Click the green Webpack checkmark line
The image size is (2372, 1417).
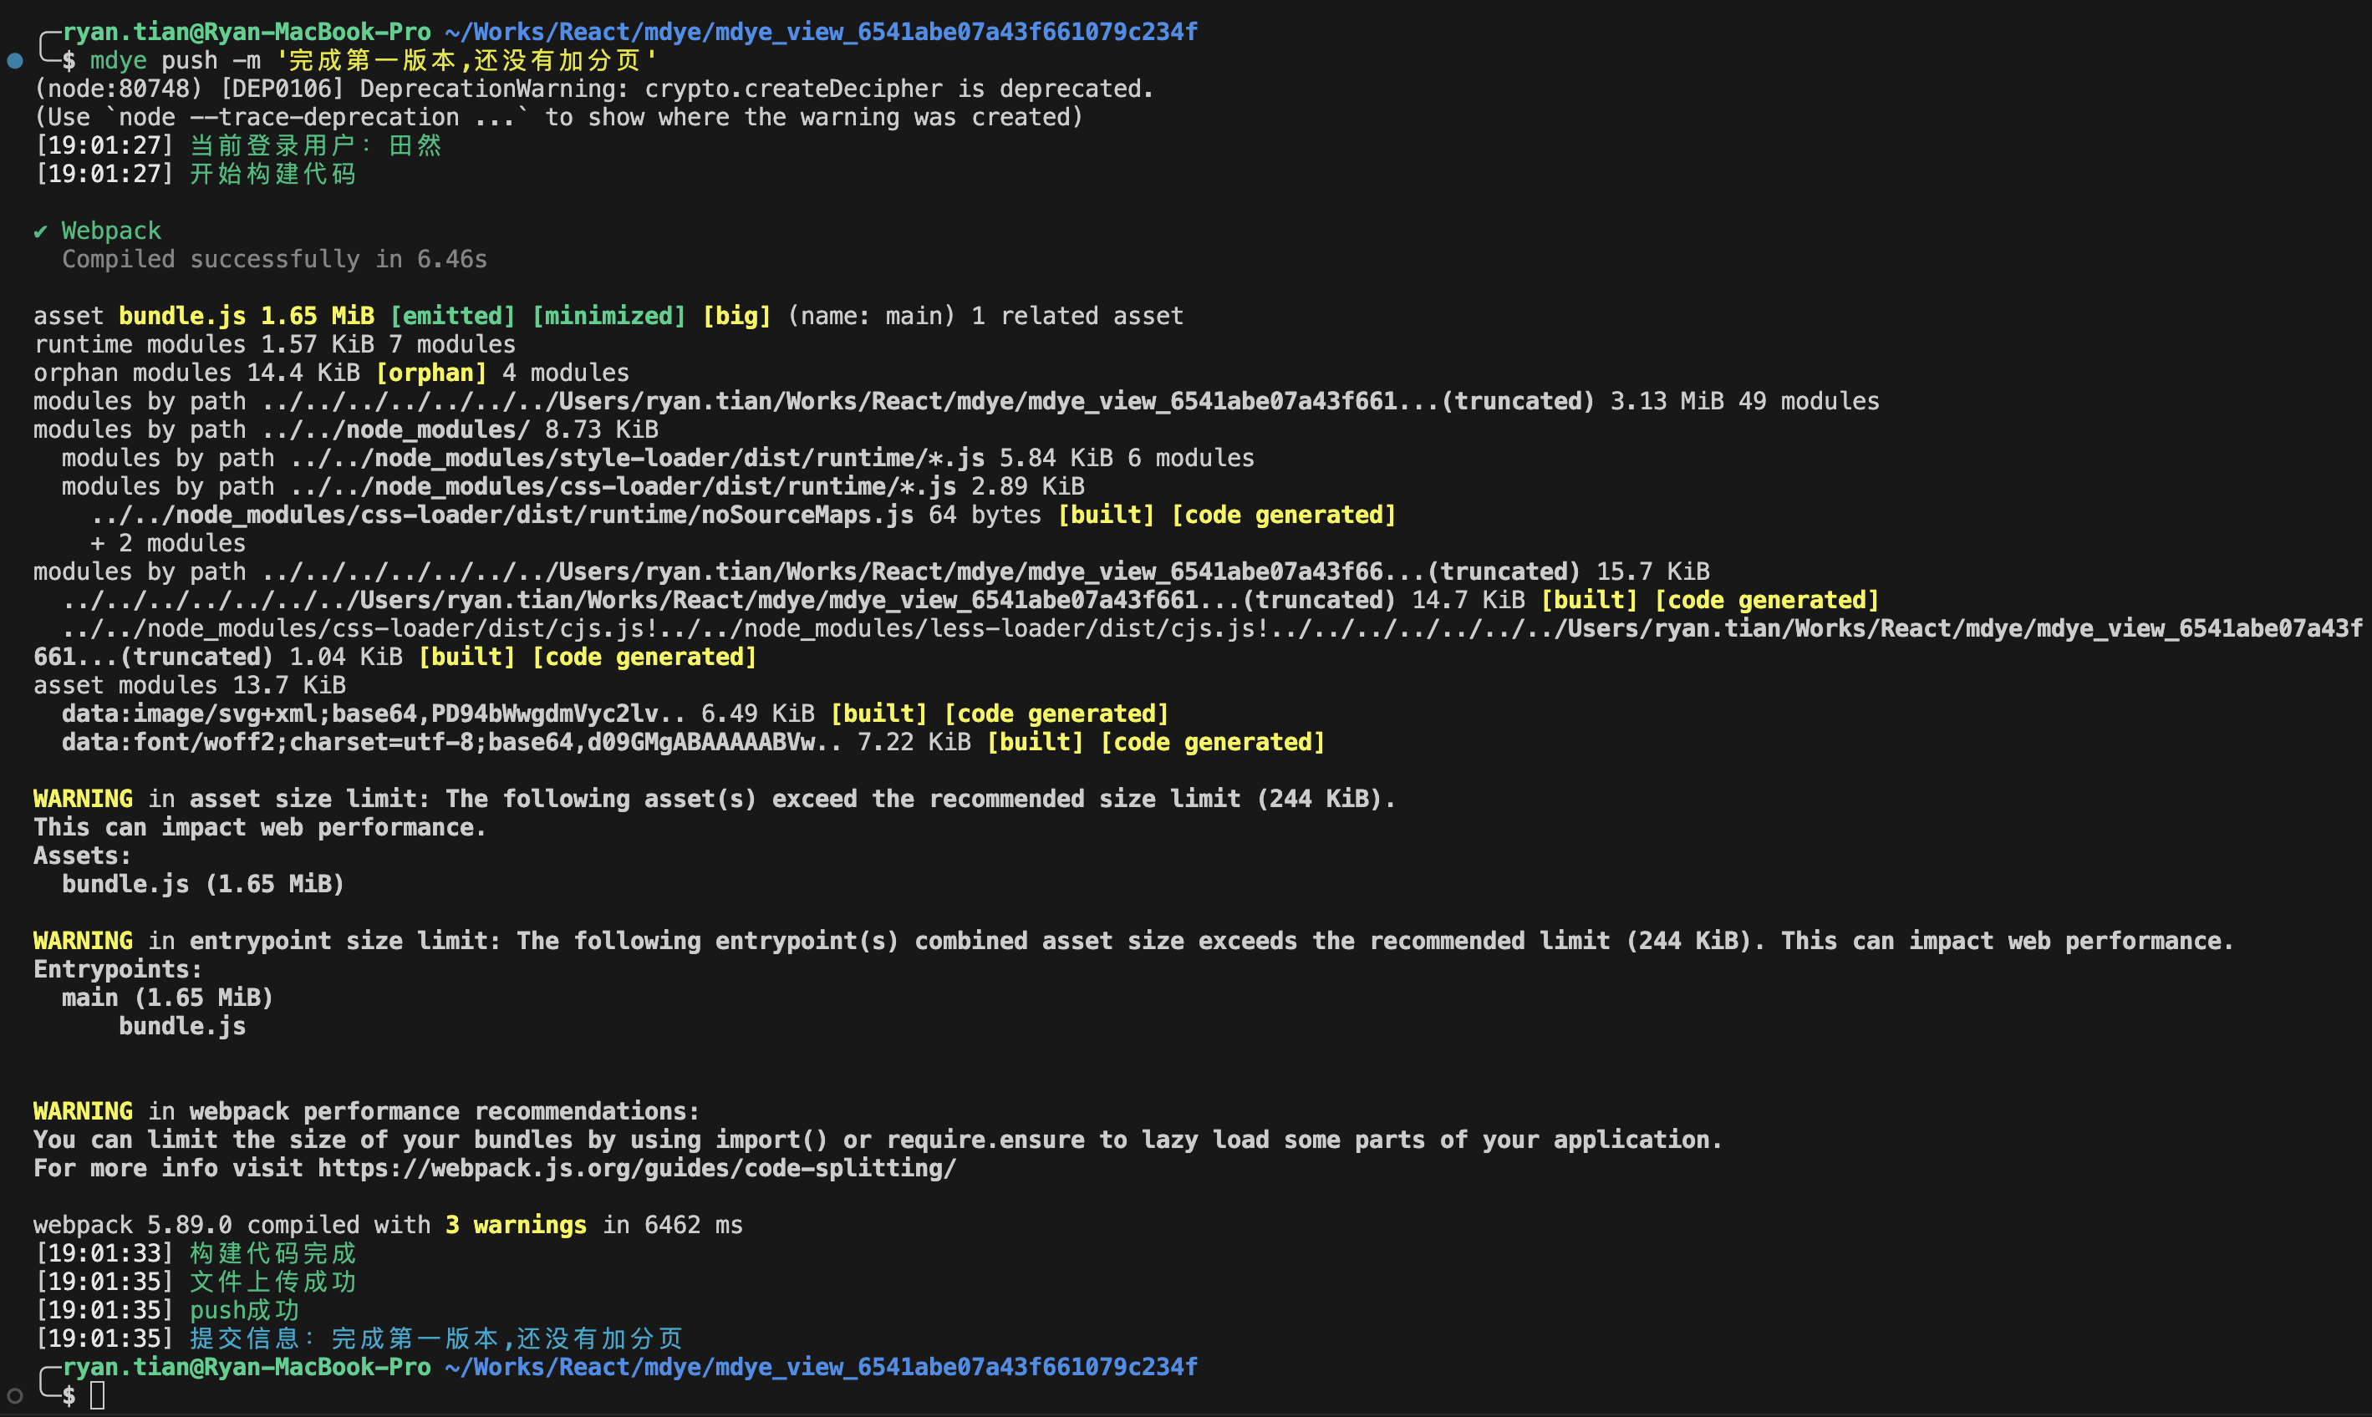(98, 231)
